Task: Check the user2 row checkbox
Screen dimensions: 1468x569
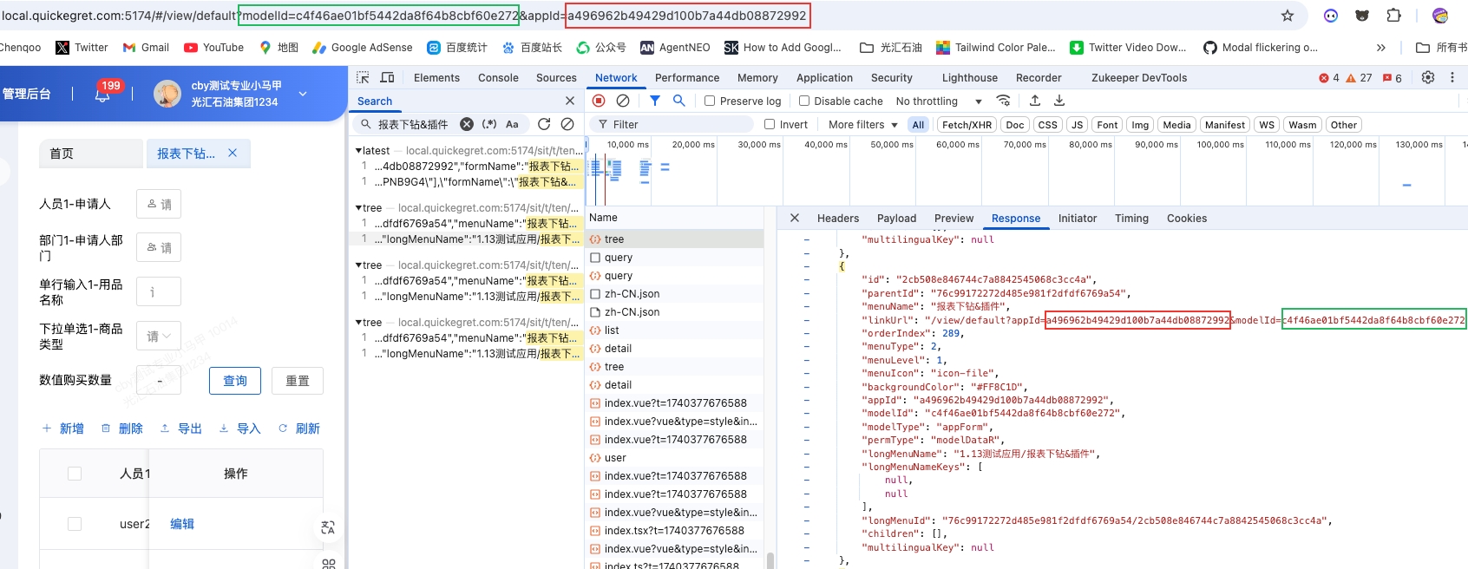Action: [75, 524]
